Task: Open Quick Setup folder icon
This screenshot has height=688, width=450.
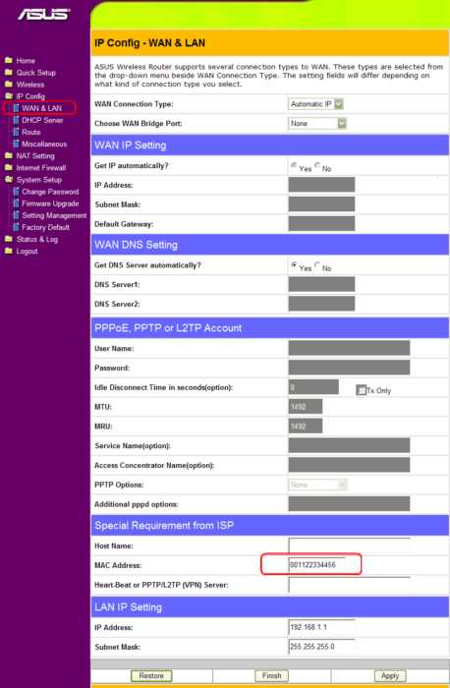Action: 8,72
